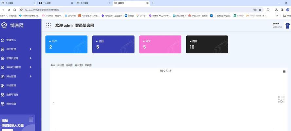
Task: Switch chart to 柱状图1 view
Action: (x=70, y=65)
